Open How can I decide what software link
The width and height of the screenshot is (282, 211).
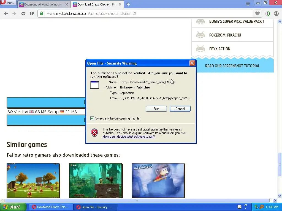(129, 137)
